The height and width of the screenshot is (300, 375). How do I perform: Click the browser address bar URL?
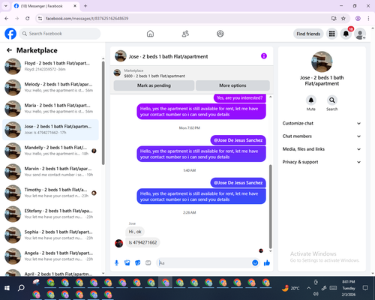click(x=87, y=19)
